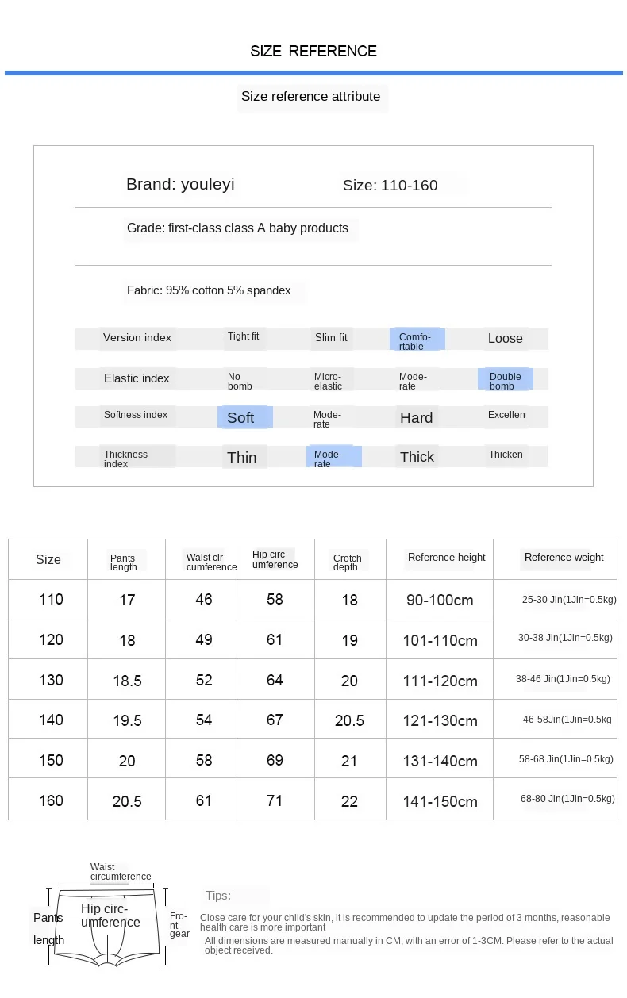
Task: Pick the Tight fit version option
Action: [x=243, y=336]
